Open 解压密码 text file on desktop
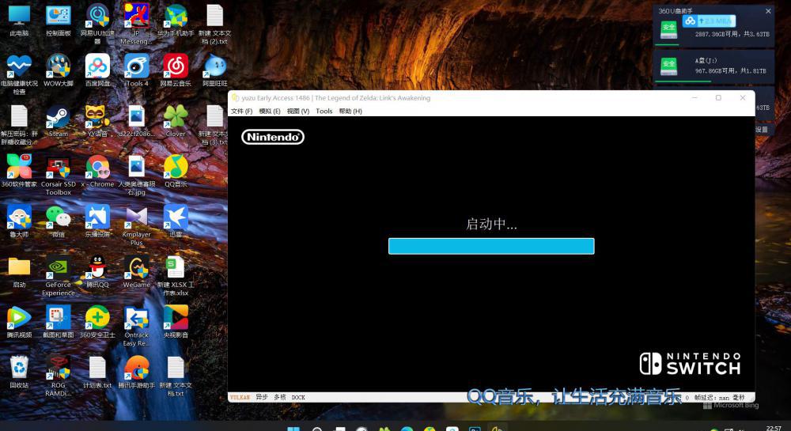Image resolution: width=791 pixels, height=431 pixels. click(x=19, y=124)
